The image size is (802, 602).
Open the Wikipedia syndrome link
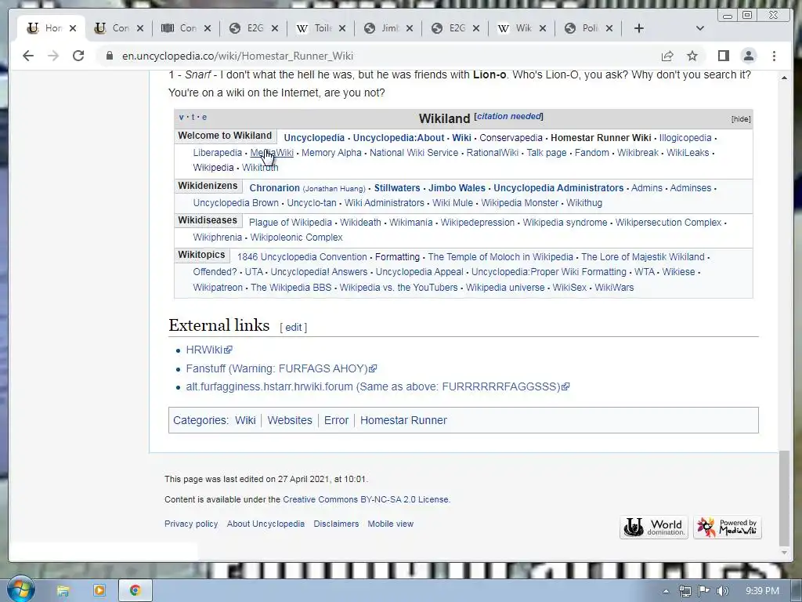click(565, 222)
